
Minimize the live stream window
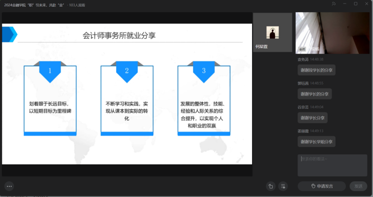(x=345, y=4)
